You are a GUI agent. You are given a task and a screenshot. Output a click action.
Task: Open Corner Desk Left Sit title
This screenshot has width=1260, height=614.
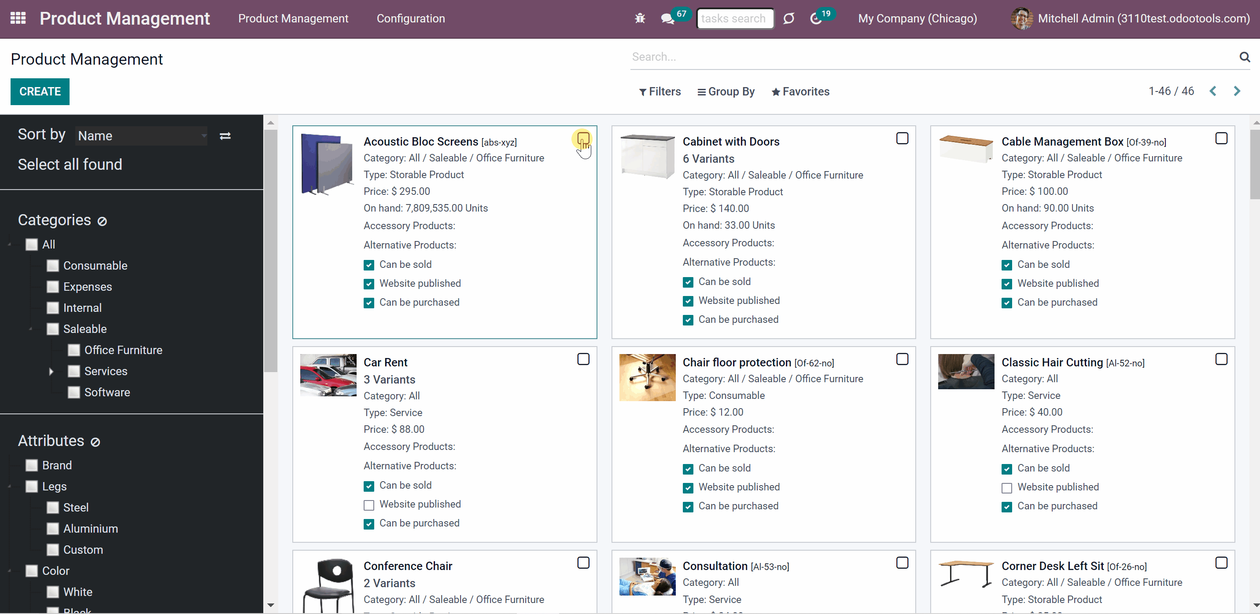pyautogui.click(x=1053, y=566)
